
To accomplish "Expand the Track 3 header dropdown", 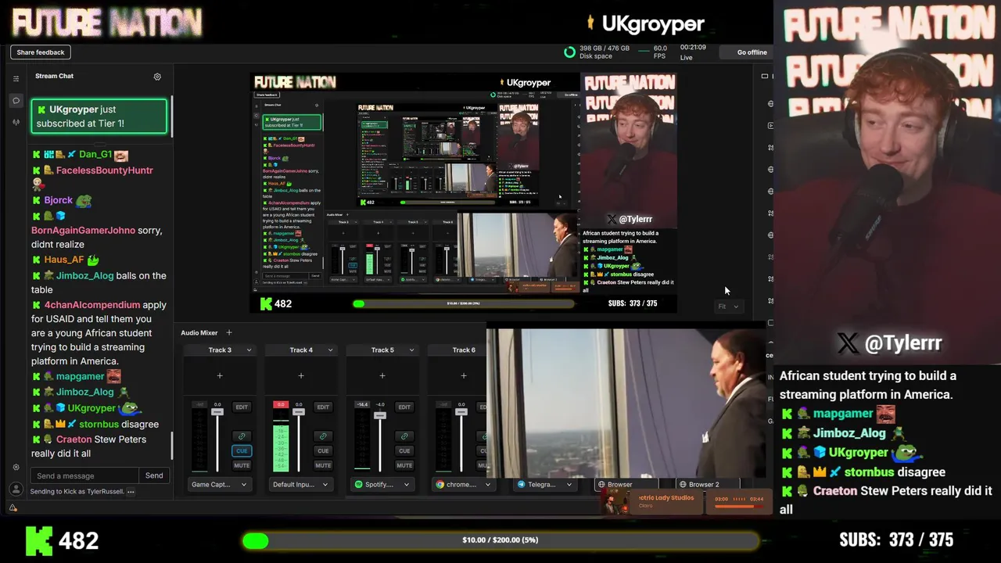I will (x=249, y=350).
